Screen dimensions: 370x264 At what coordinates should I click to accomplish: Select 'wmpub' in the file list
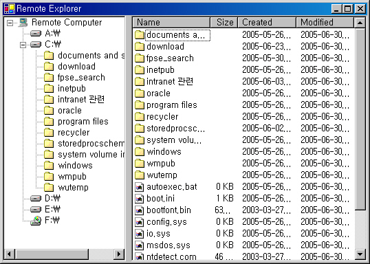click(161, 164)
